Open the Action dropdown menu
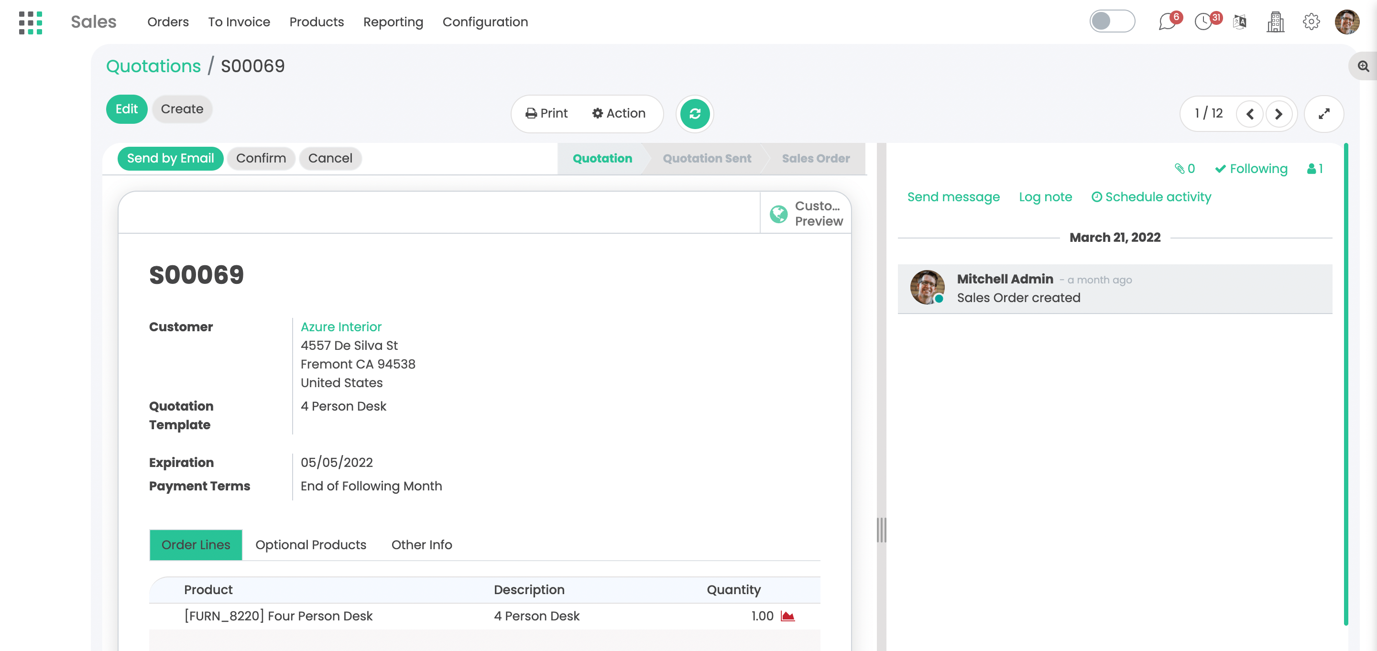This screenshot has width=1377, height=651. pyautogui.click(x=619, y=113)
